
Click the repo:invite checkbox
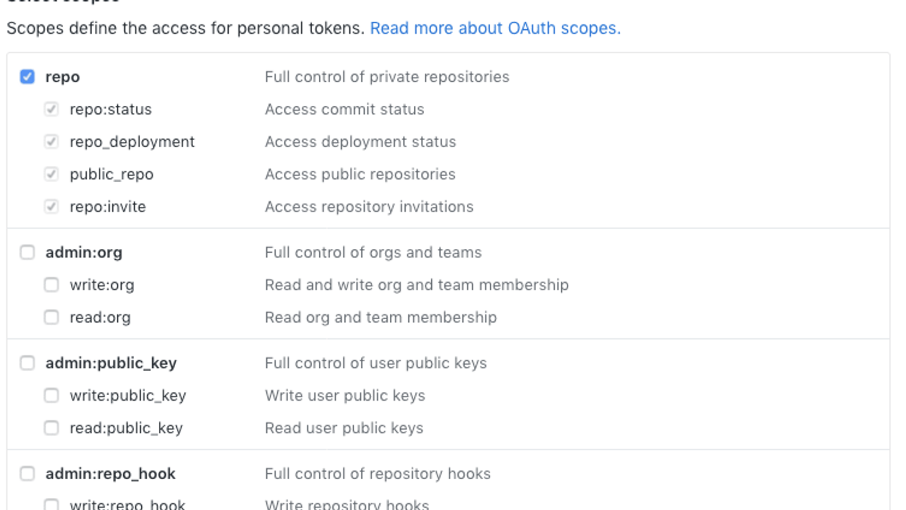tap(51, 206)
